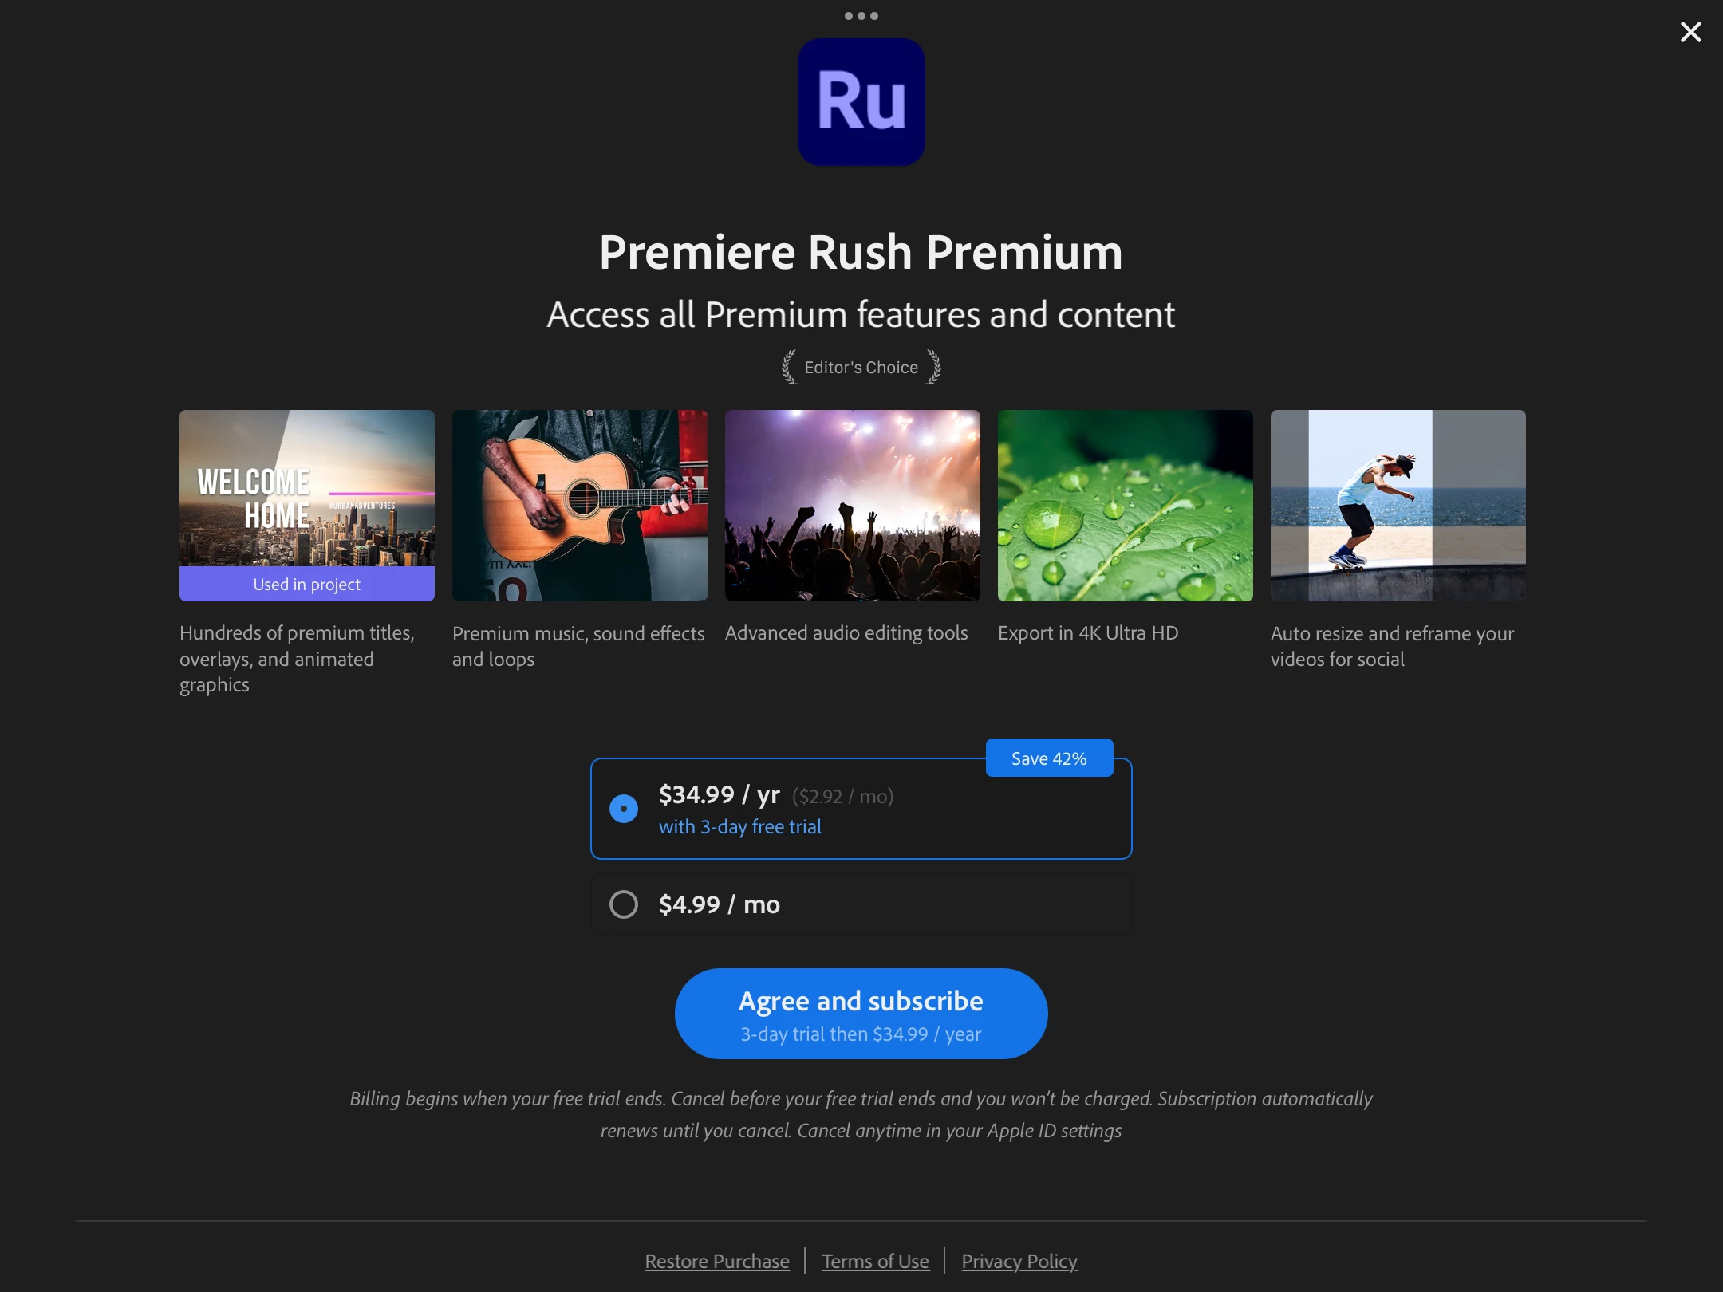The height and width of the screenshot is (1292, 1723).
Task: Close the Premium subscription dialog
Action: [1690, 32]
